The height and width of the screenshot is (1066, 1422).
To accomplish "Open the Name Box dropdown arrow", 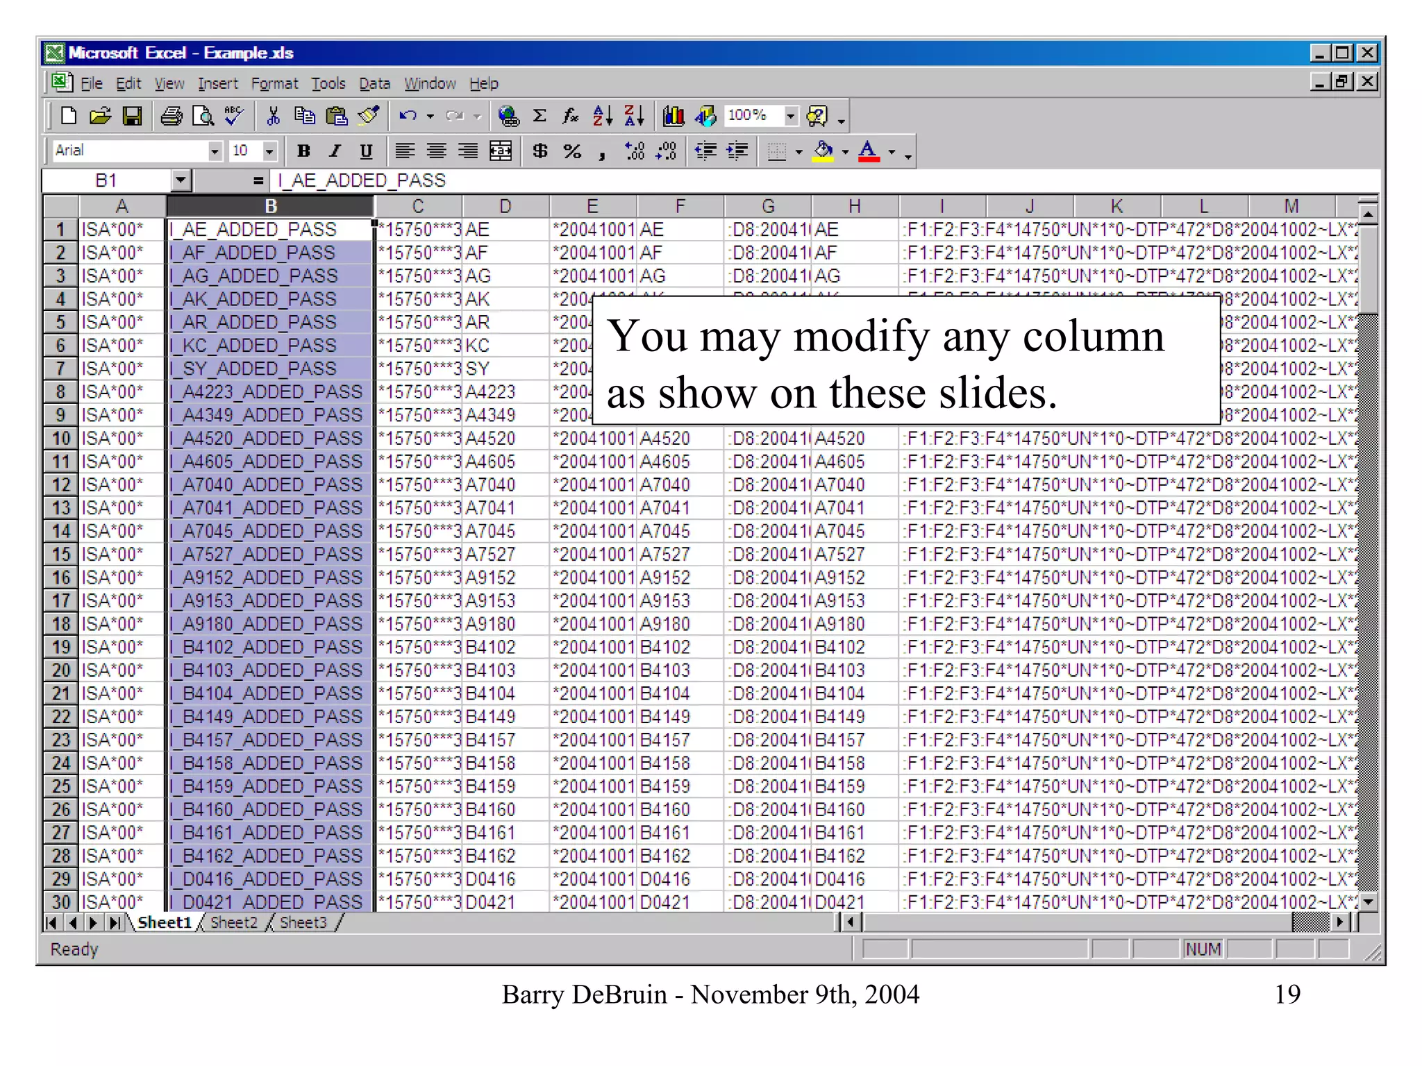I will [x=181, y=180].
